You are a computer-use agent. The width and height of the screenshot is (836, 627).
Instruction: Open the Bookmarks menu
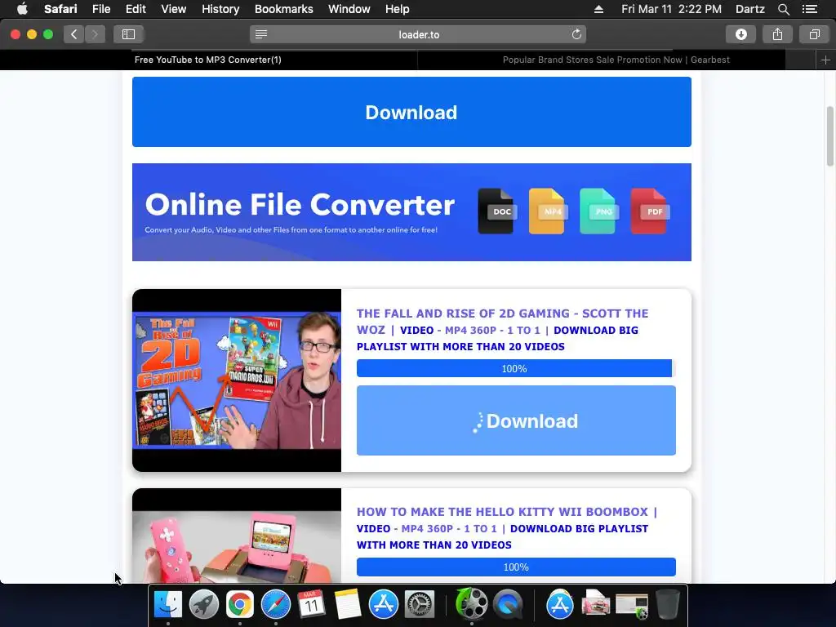[283, 9]
